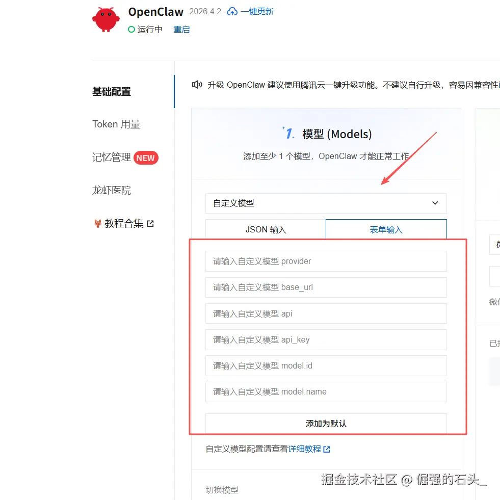Screen dimensions: 500x500
Task: Click the cloud upload update icon
Action: (x=232, y=12)
